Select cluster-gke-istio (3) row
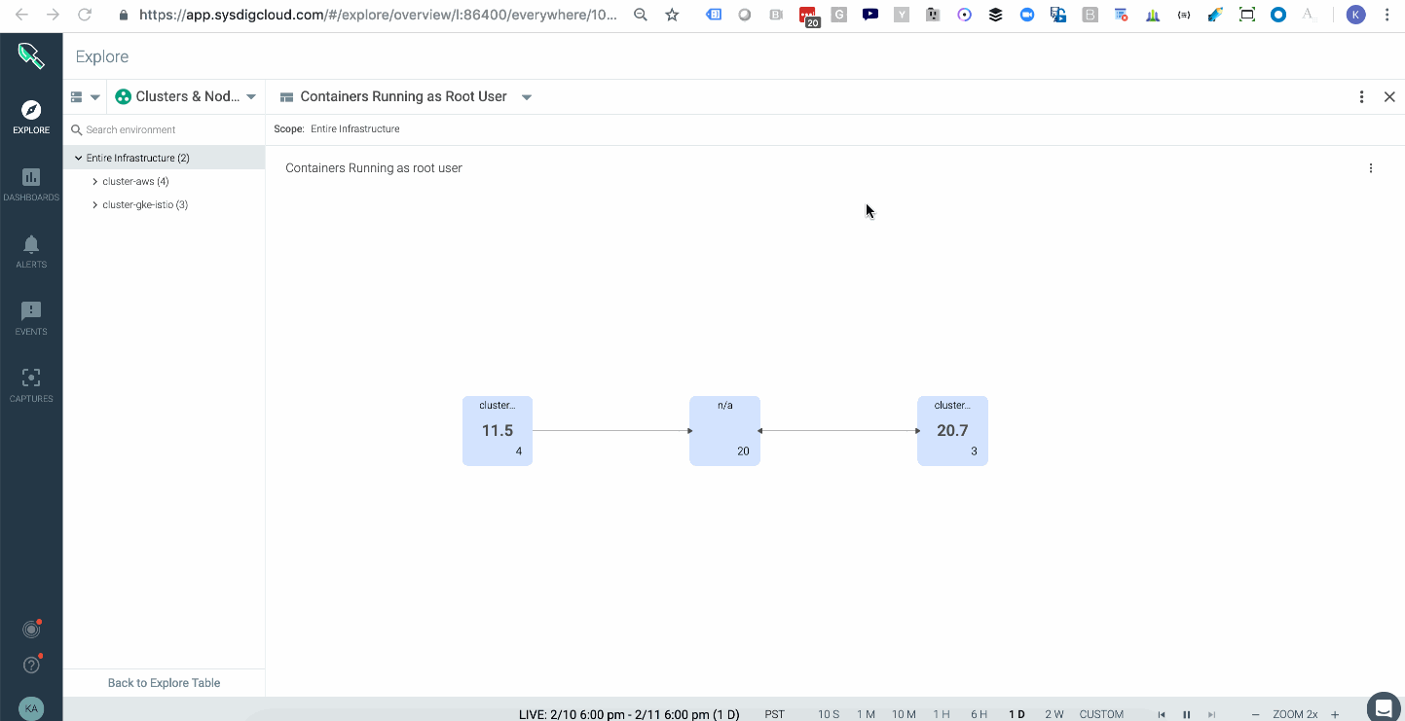Screen dimensions: 1405x721 [164, 204]
